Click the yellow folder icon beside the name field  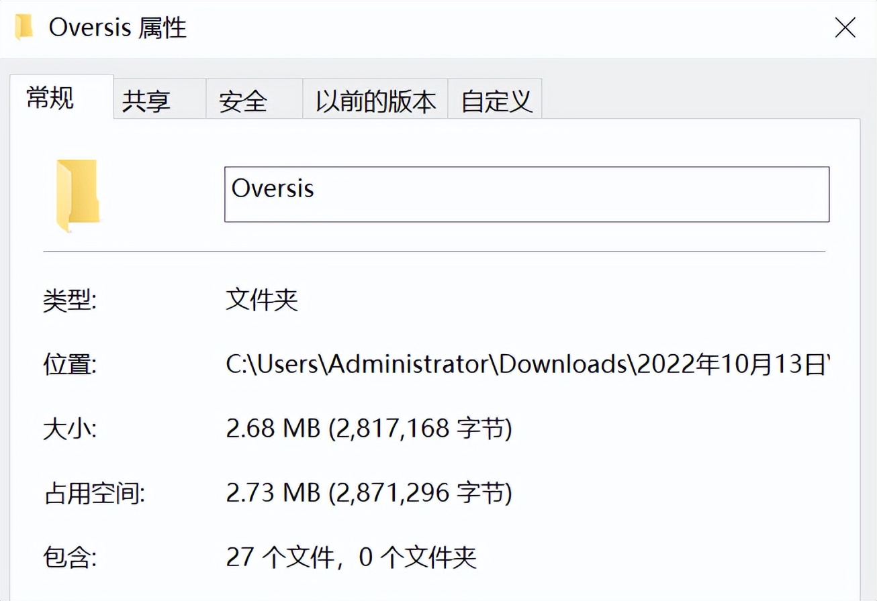click(x=77, y=195)
